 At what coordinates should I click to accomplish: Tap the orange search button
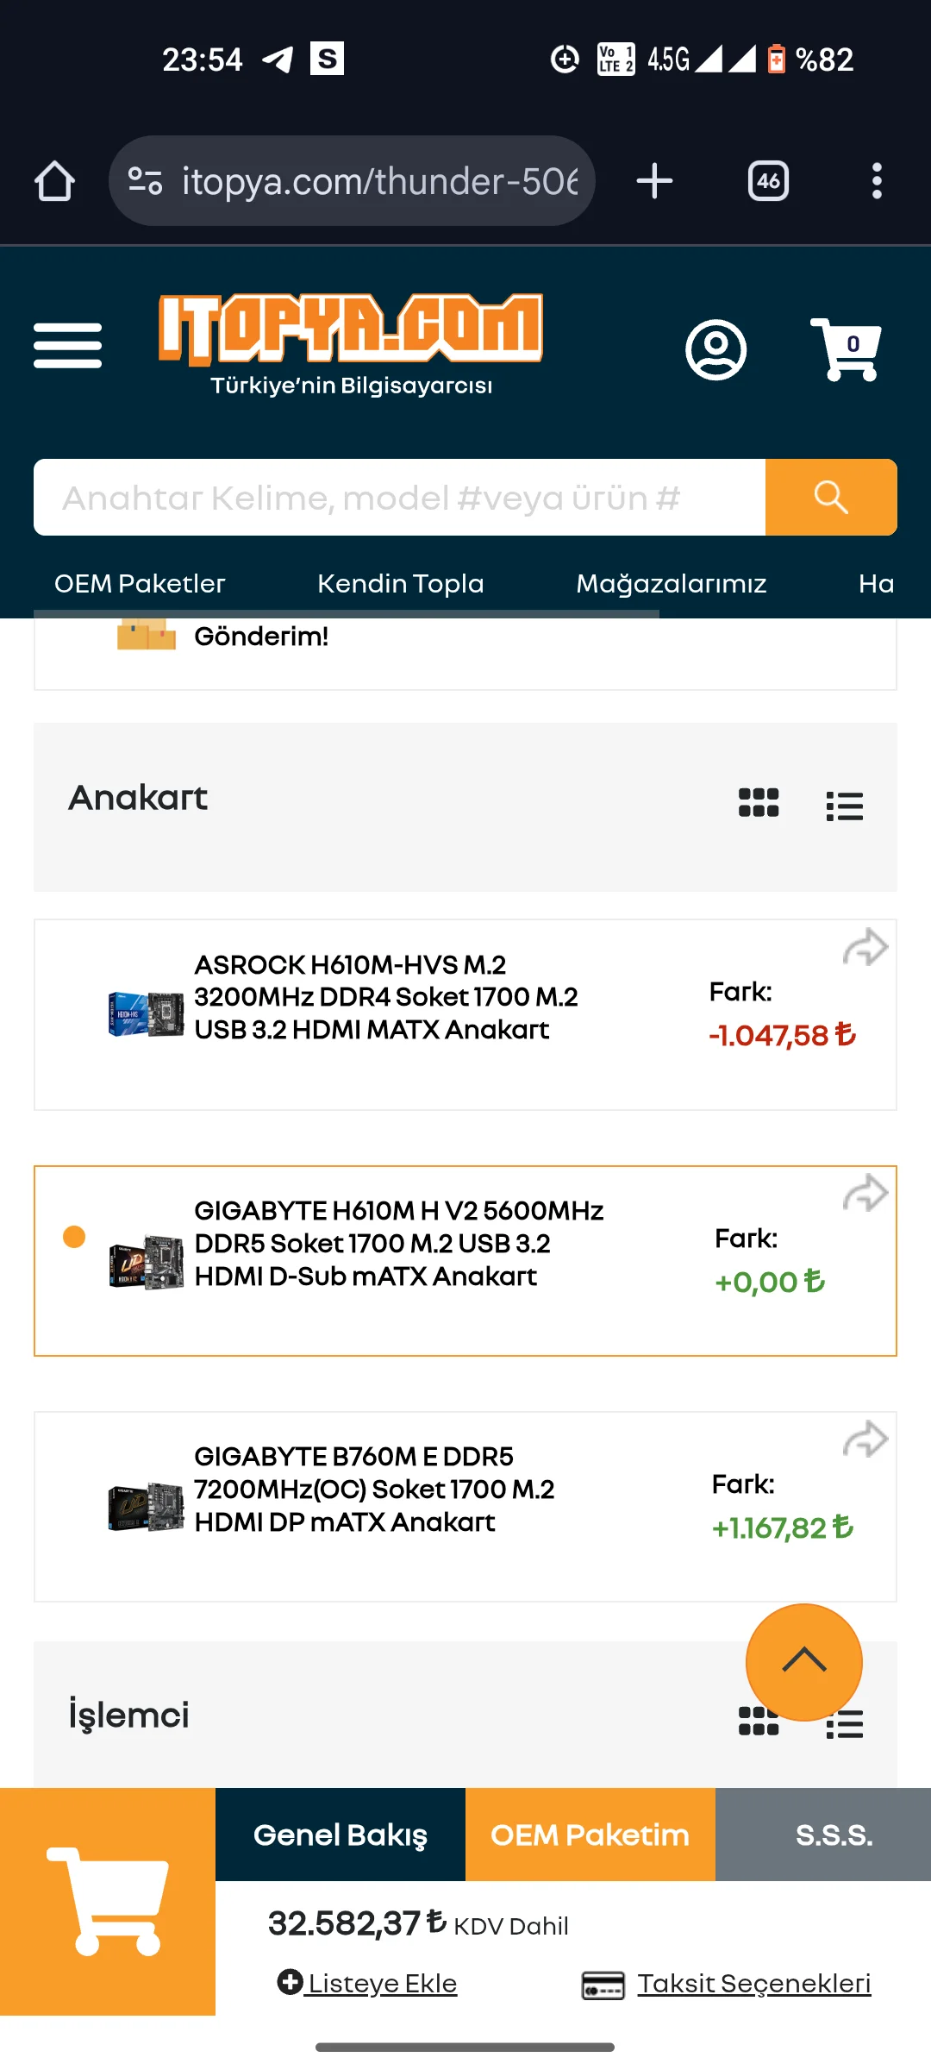(x=830, y=498)
